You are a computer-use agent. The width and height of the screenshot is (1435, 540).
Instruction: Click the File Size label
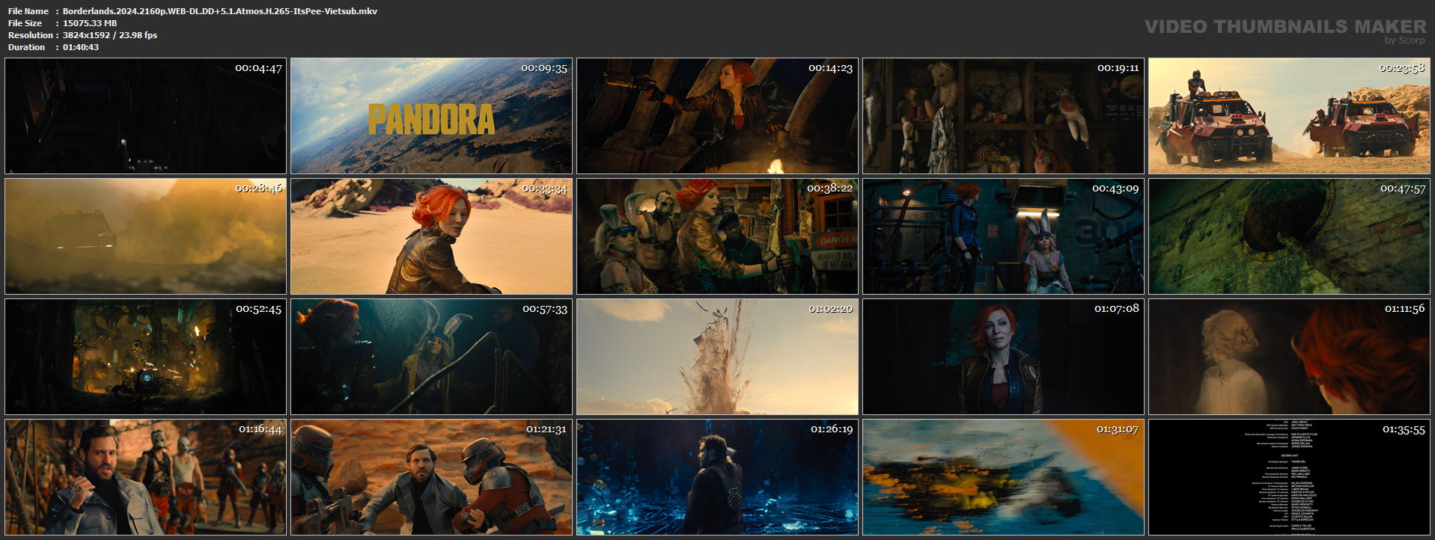25,23
